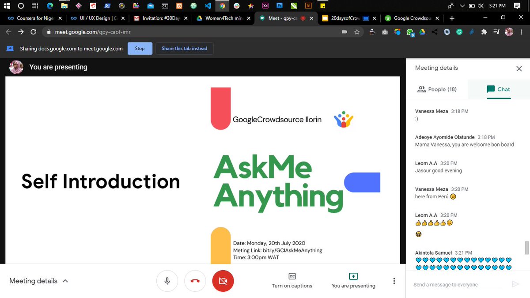The image size is (530, 298).
Task: Reload the Meet page
Action: click(x=34, y=32)
